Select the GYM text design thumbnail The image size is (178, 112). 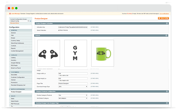76,53
